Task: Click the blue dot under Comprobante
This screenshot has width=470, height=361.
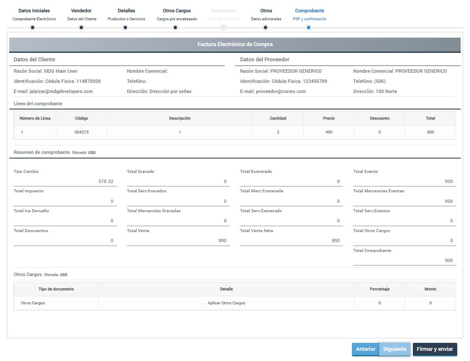Action: 309,28
